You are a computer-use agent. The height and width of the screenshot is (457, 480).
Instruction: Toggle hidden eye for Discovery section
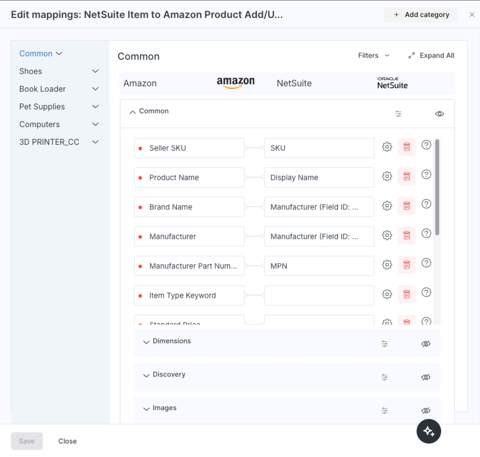coord(426,377)
